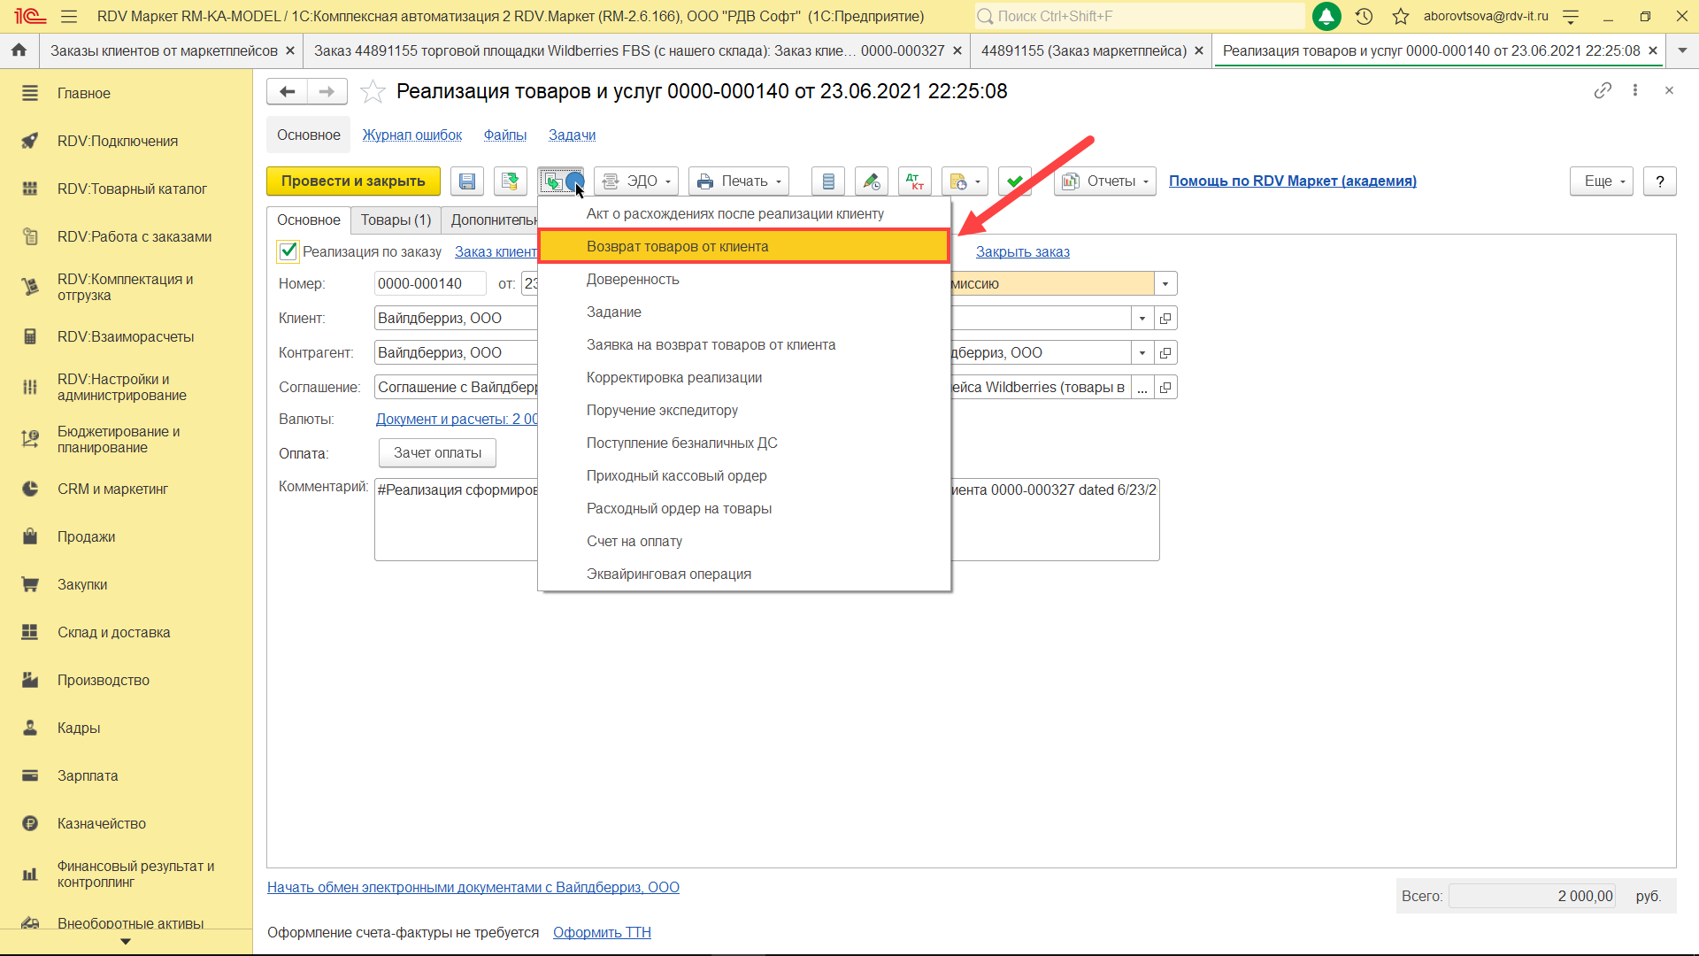1699x956 pixels.
Task: Open the history clock icon in title bar
Action: [x=1364, y=16]
